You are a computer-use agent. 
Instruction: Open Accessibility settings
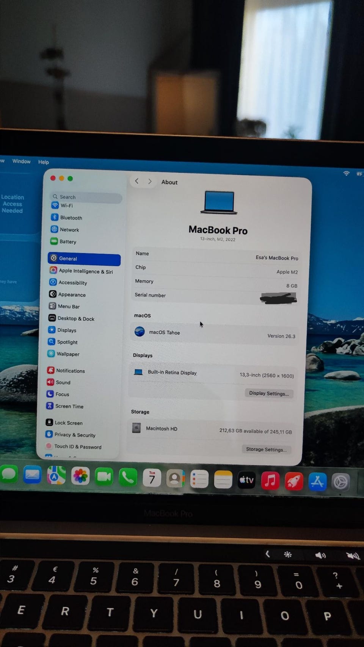click(x=68, y=283)
